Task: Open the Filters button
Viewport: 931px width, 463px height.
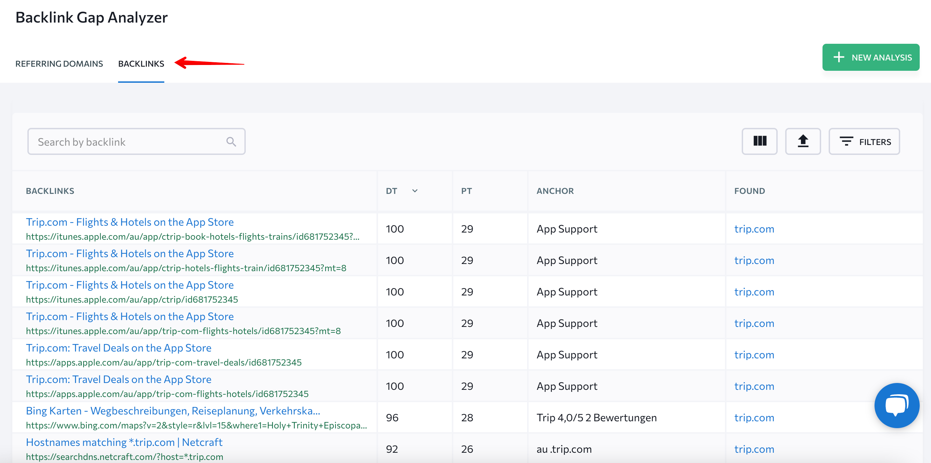Action: (x=864, y=141)
